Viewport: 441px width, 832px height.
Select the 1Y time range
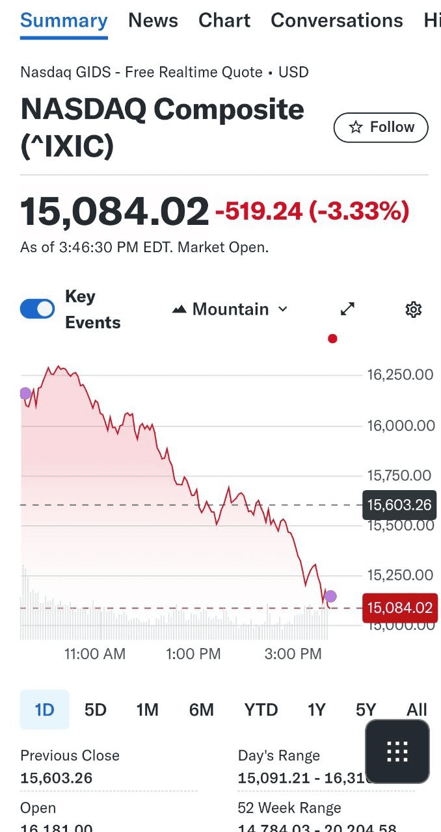(x=317, y=710)
